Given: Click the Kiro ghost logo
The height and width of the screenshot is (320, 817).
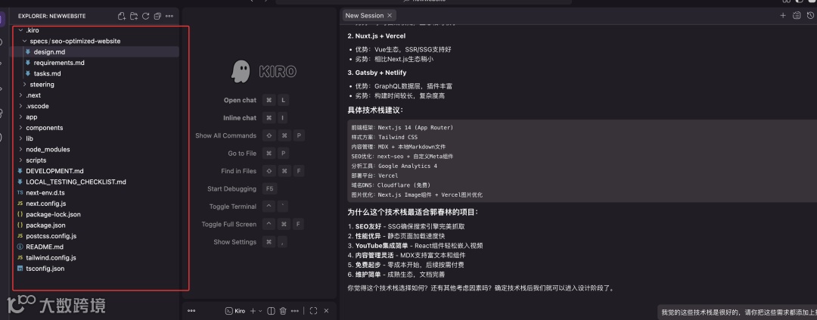Looking at the screenshot, I should (241, 71).
